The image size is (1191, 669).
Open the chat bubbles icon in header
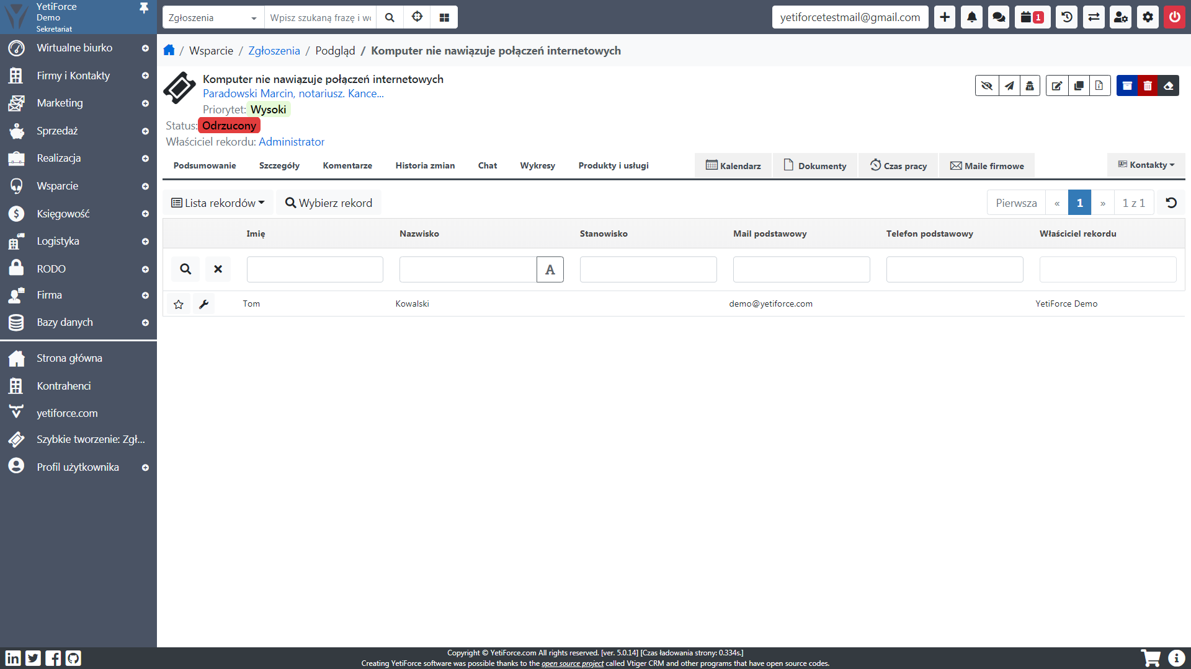(x=999, y=17)
